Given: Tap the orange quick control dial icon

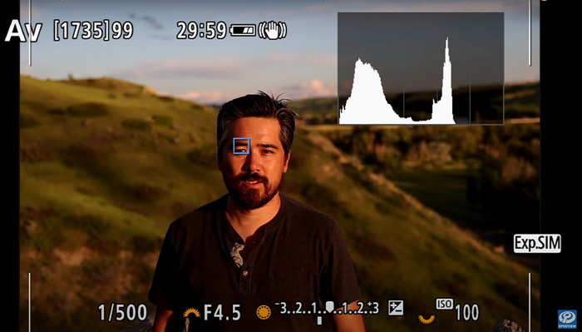Looking at the screenshot, I should pos(427,319).
